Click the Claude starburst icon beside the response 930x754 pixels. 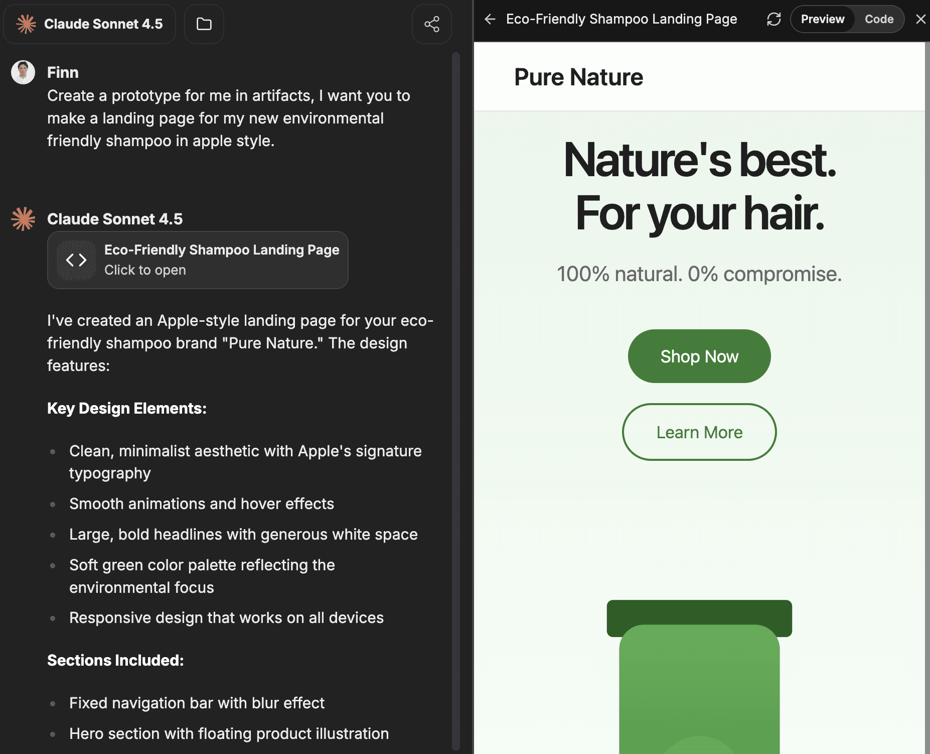click(x=23, y=219)
